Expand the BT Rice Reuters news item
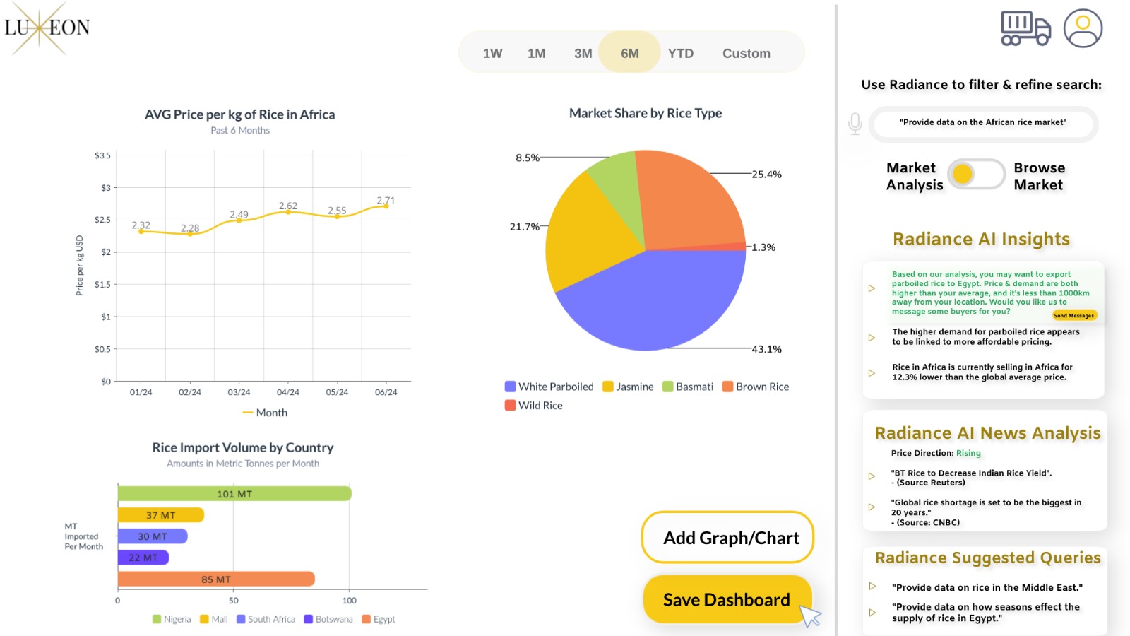Viewport: 1130px width, 636px height. 872,476
